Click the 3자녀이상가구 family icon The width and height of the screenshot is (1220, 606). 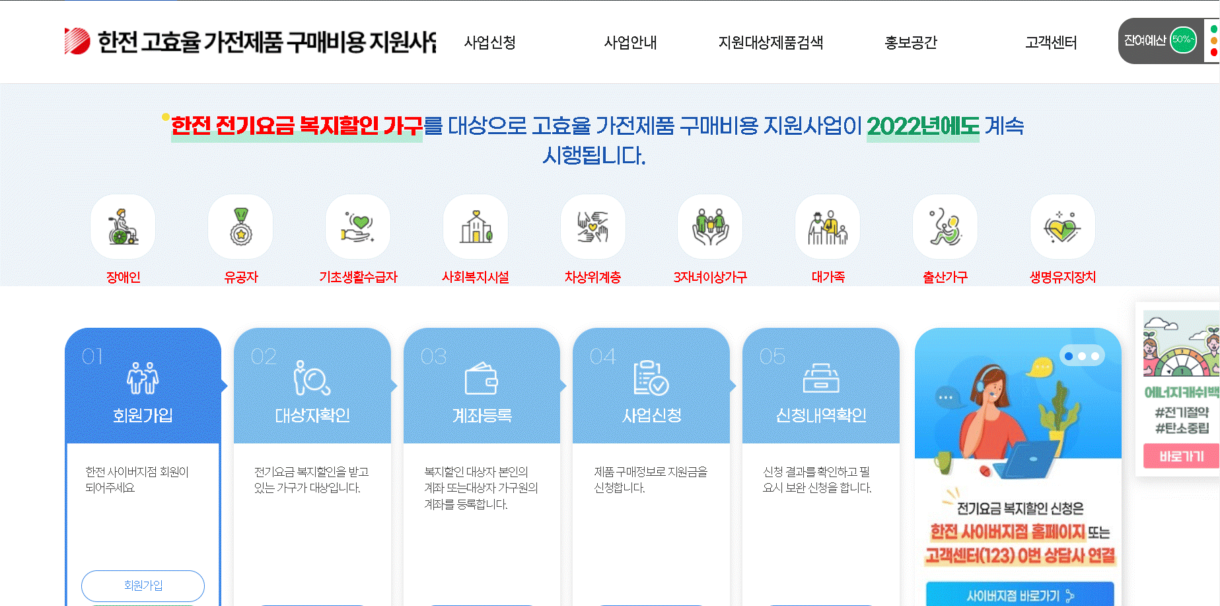[710, 226]
